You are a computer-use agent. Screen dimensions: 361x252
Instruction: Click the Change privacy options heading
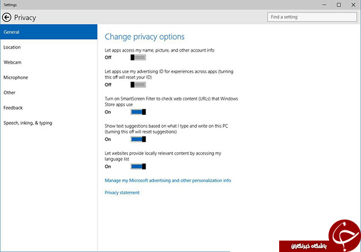144,37
